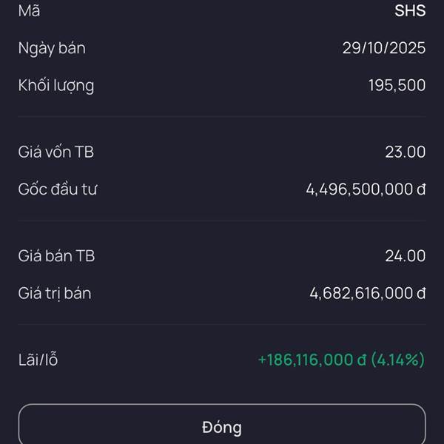Select the average sell price 24.00
444x444 pixels.
click(x=405, y=256)
